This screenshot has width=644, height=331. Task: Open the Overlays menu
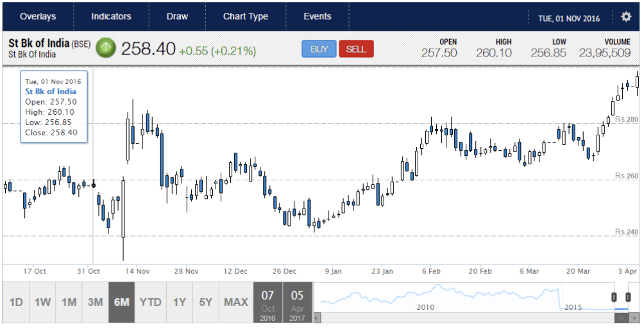38,17
